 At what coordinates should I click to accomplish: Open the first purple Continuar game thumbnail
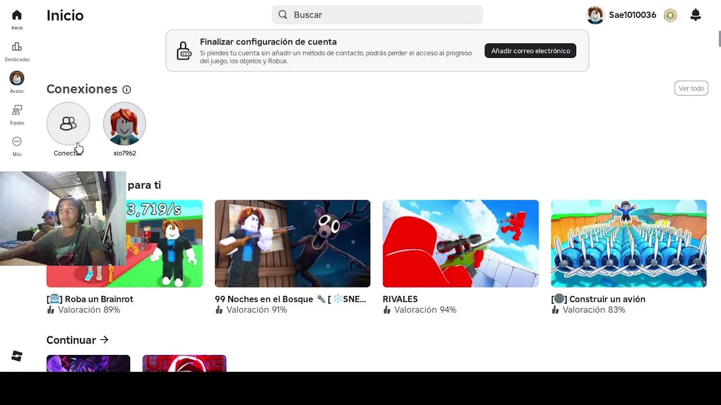88,363
